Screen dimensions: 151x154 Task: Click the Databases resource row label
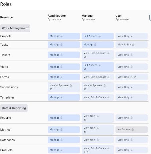7,140
